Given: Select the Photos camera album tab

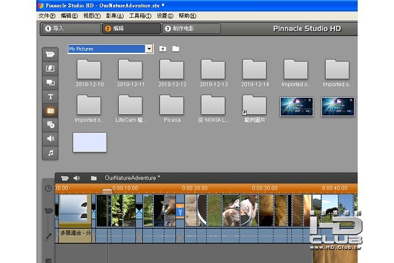Looking at the screenshot, I should coord(50,111).
